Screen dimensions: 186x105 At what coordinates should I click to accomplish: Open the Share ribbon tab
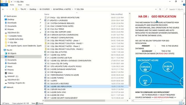[x=20, y=5]
